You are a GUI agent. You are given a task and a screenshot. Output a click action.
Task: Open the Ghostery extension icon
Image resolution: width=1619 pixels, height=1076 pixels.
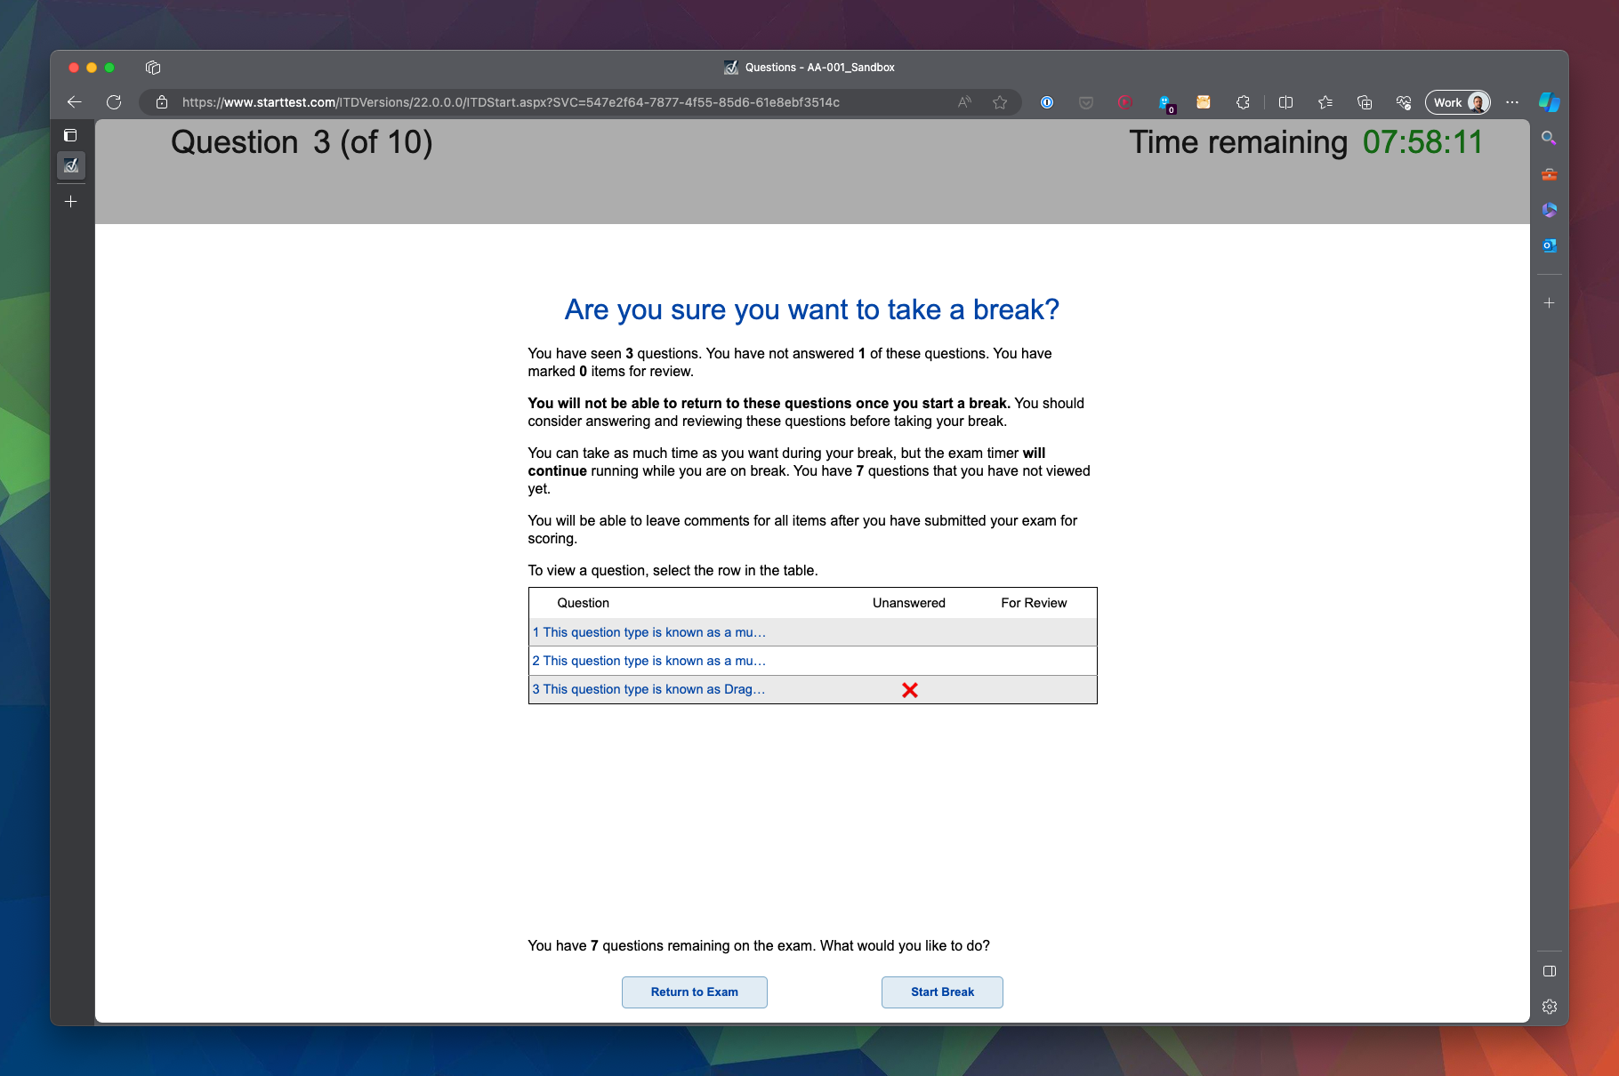[1164, 102]
